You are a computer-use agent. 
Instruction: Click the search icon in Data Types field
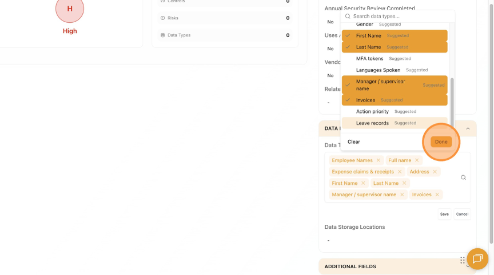(463, 177)
